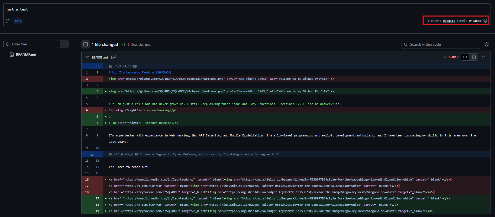Expand hidden lines above first hunk
This screenshot has height=217, width=495.
(98, 66)
